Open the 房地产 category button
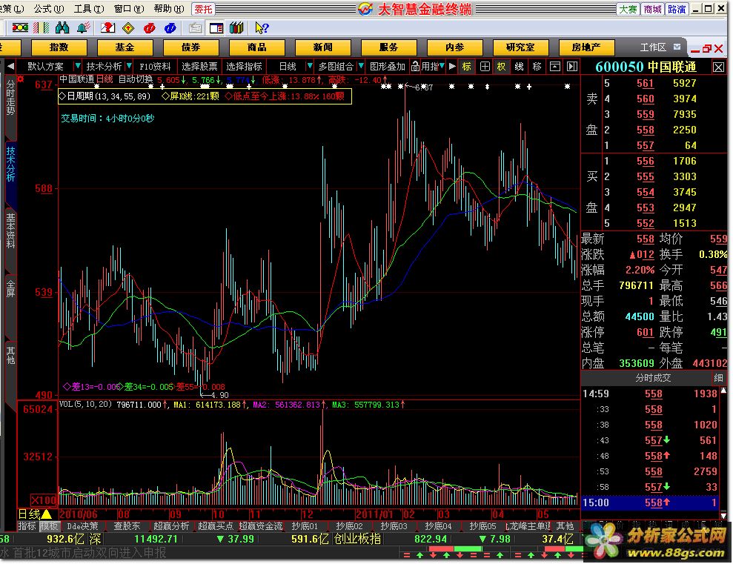Viewport: 733px width, 564px height. tap(586, 47)
